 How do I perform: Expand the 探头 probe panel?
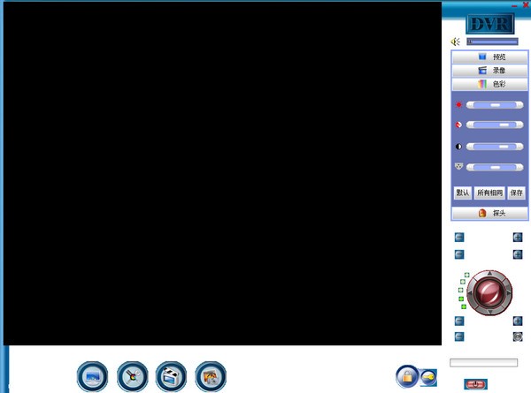click(489, 213)
